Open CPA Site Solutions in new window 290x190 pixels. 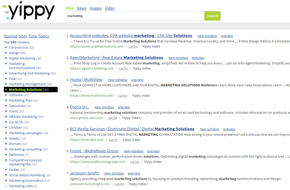(x=207, y=36)
